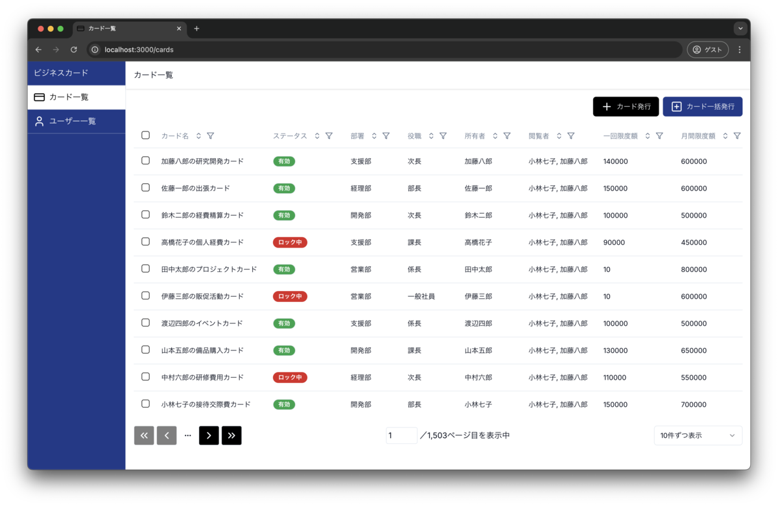Click 田中太郎のプロジェクトカード card name

point(209,270)
